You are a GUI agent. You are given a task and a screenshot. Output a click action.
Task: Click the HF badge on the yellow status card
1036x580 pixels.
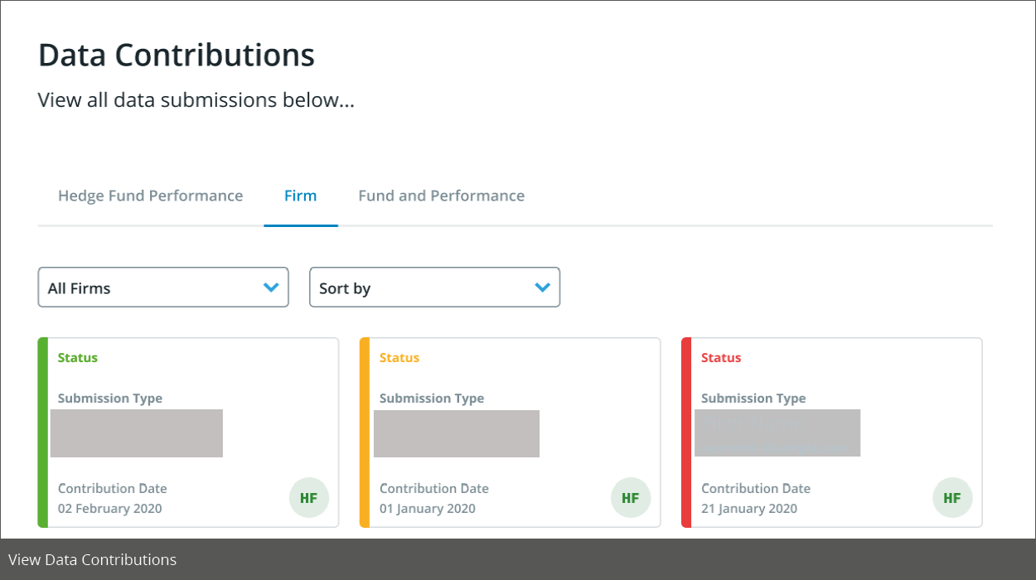(630, 497)
